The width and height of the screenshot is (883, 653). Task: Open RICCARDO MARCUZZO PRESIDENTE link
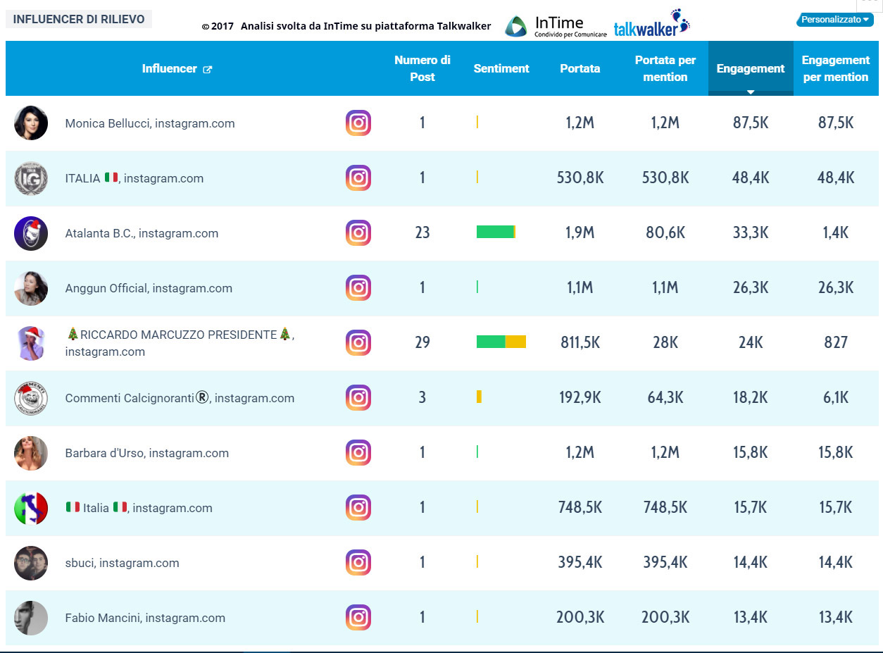(180, 343)
